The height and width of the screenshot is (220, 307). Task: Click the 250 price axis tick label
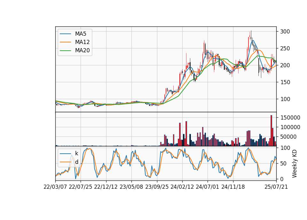point(285,48)
